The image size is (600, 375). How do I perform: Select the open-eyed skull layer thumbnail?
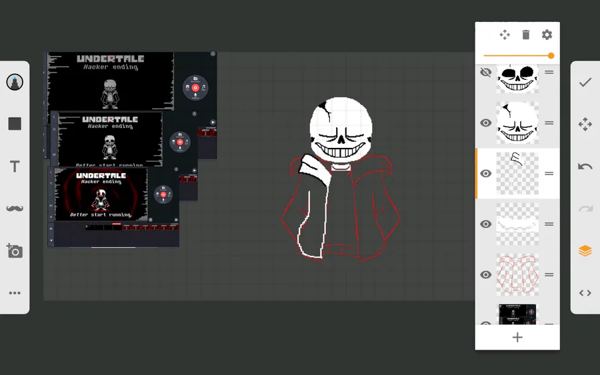pos(517,79)
